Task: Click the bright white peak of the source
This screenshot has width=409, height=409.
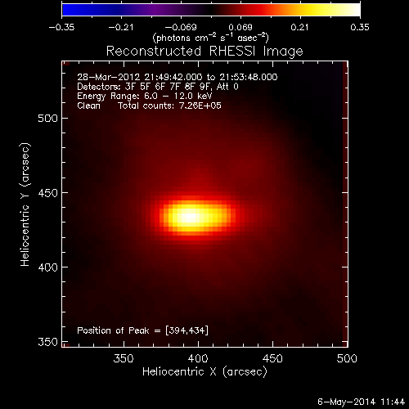Action: click(189, 217)
